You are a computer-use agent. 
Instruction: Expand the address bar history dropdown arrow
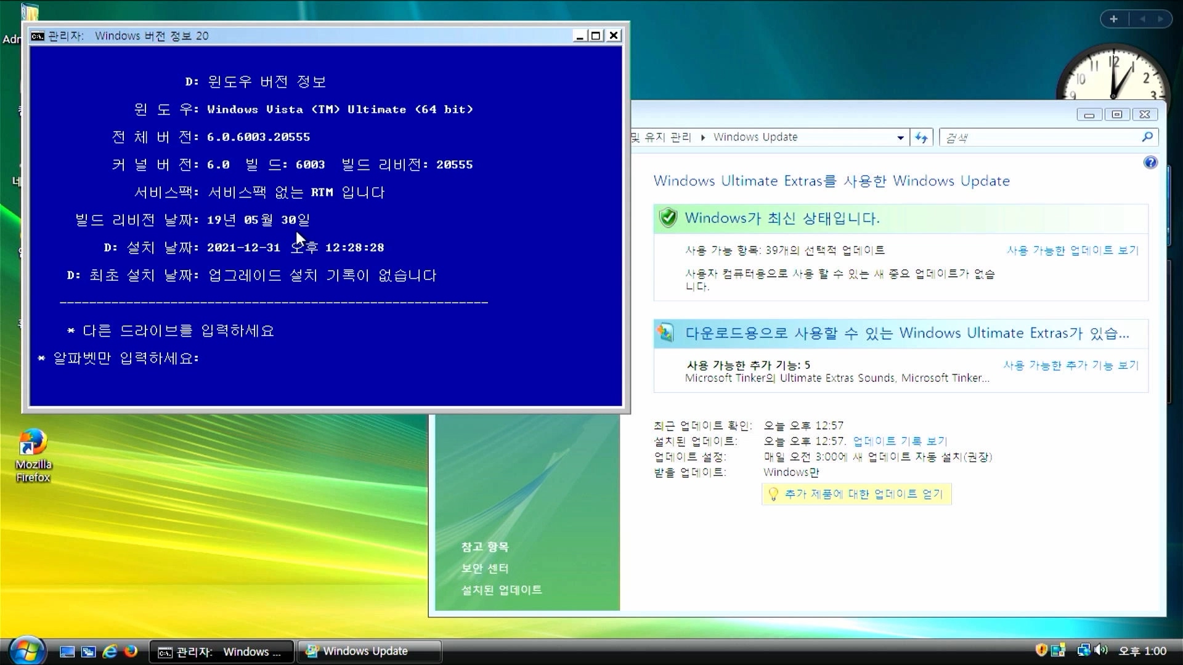click(900, 138)
